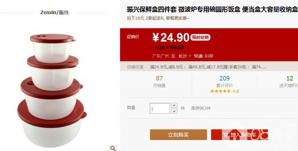Click the 12 送天猫积分 points figure
298x151 pixels.
click(289, 81)
